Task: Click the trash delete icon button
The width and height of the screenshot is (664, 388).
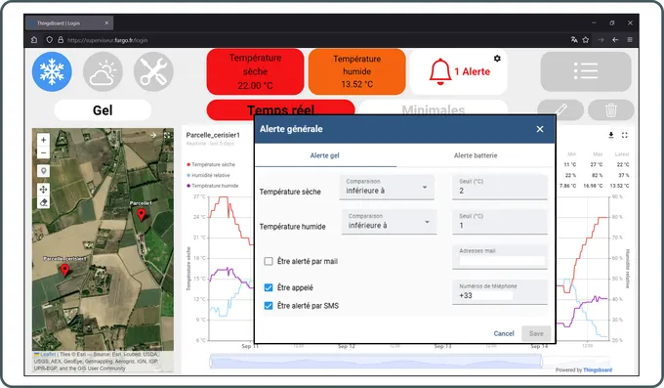Action: pyautogui.click(x=610, y=110)
